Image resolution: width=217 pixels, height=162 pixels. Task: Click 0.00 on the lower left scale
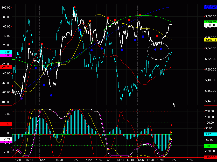tap(8, 133)
